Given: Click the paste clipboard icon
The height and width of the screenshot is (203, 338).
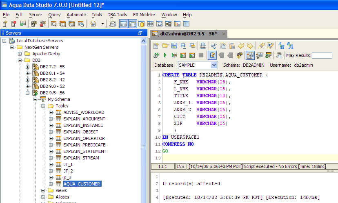Looking at the screenshot, I should tap(232, 46).
